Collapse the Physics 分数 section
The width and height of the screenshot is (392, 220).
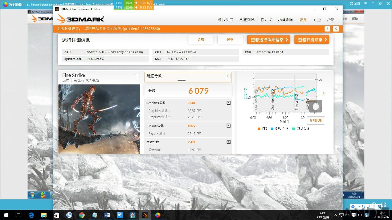(x=229, y=126)
